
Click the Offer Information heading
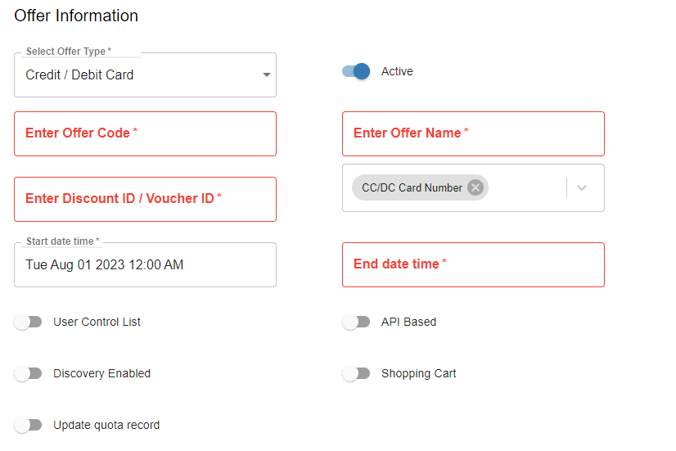pos(76,16)
